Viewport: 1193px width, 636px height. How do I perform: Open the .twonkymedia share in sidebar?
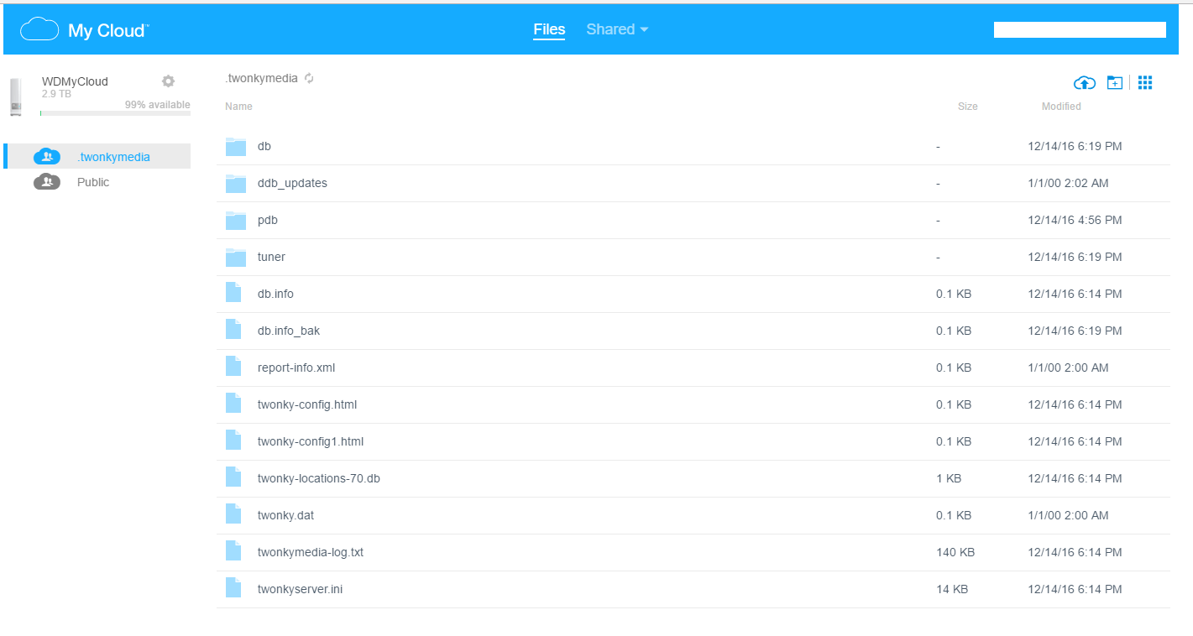(x=97, y=157)
